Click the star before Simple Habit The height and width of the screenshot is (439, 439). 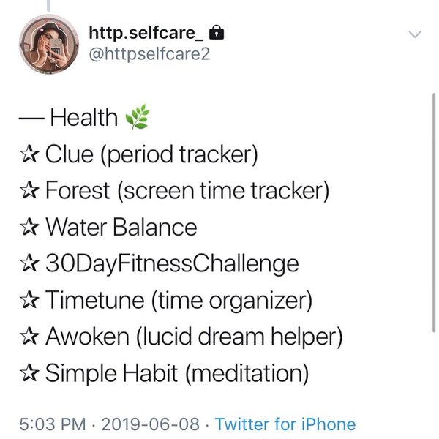(28, 374)
